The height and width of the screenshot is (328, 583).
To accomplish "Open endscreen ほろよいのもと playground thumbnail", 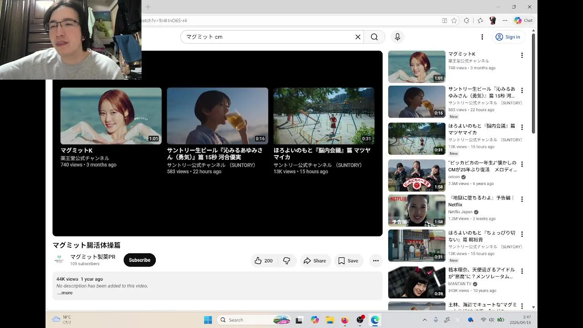I will 324,116.
